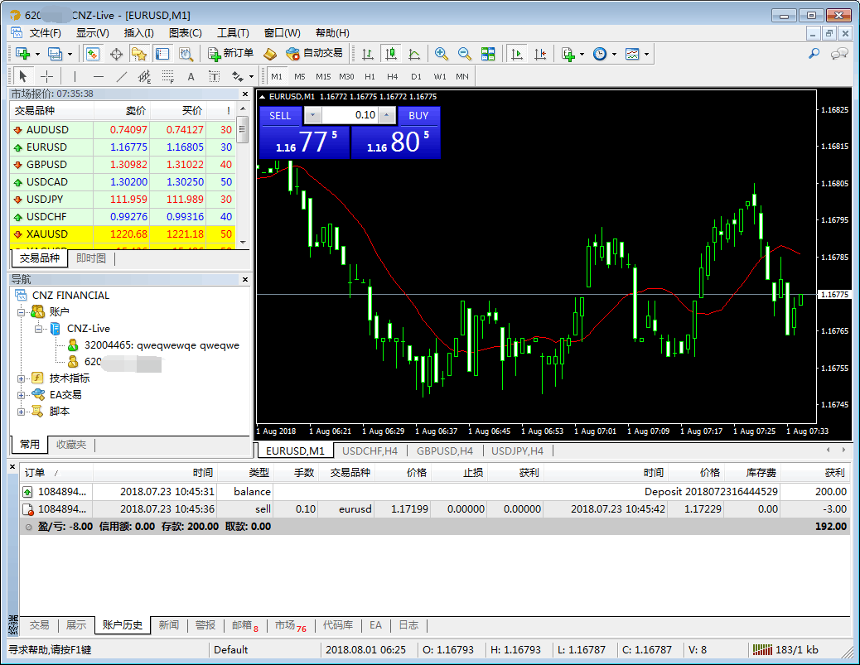The image size is (860, 665).
Task: Select the equidistant channel tool
Action: tap(144, 76)
